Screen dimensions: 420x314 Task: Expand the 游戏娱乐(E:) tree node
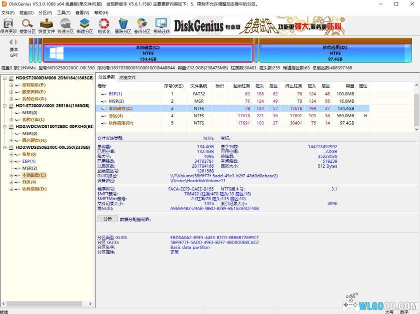click(x=11, y=85)
